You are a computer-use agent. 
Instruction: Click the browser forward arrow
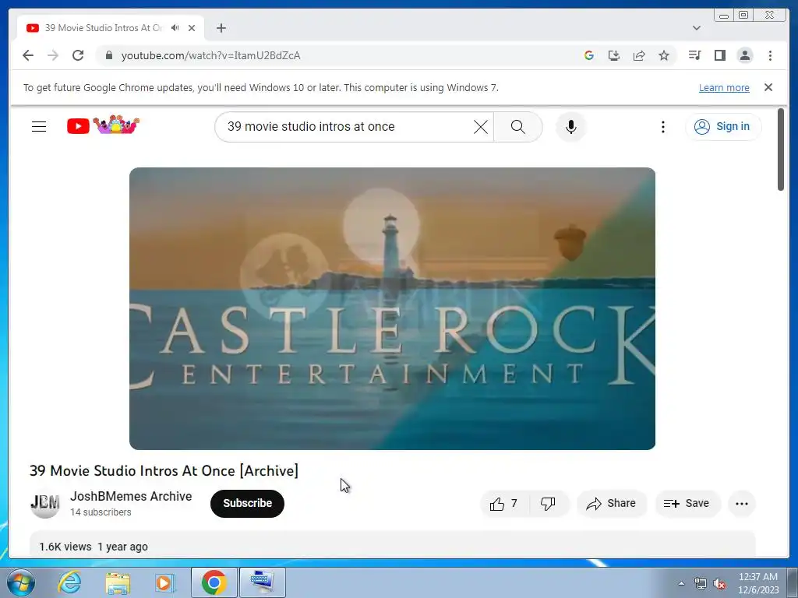click(x=53, y=55)
